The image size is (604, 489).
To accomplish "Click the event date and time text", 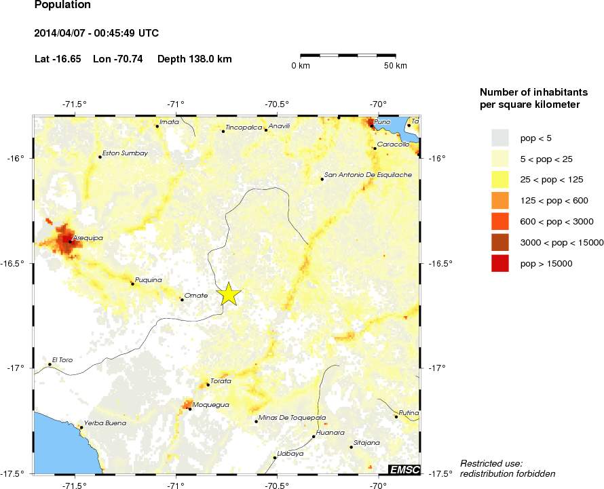I will 96,33.
